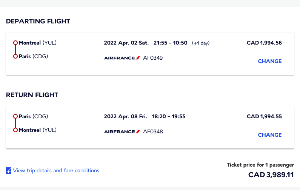Click the Air France logo for flight AF0348
This screenshot has width=300, height=190.
pos(122,131)
